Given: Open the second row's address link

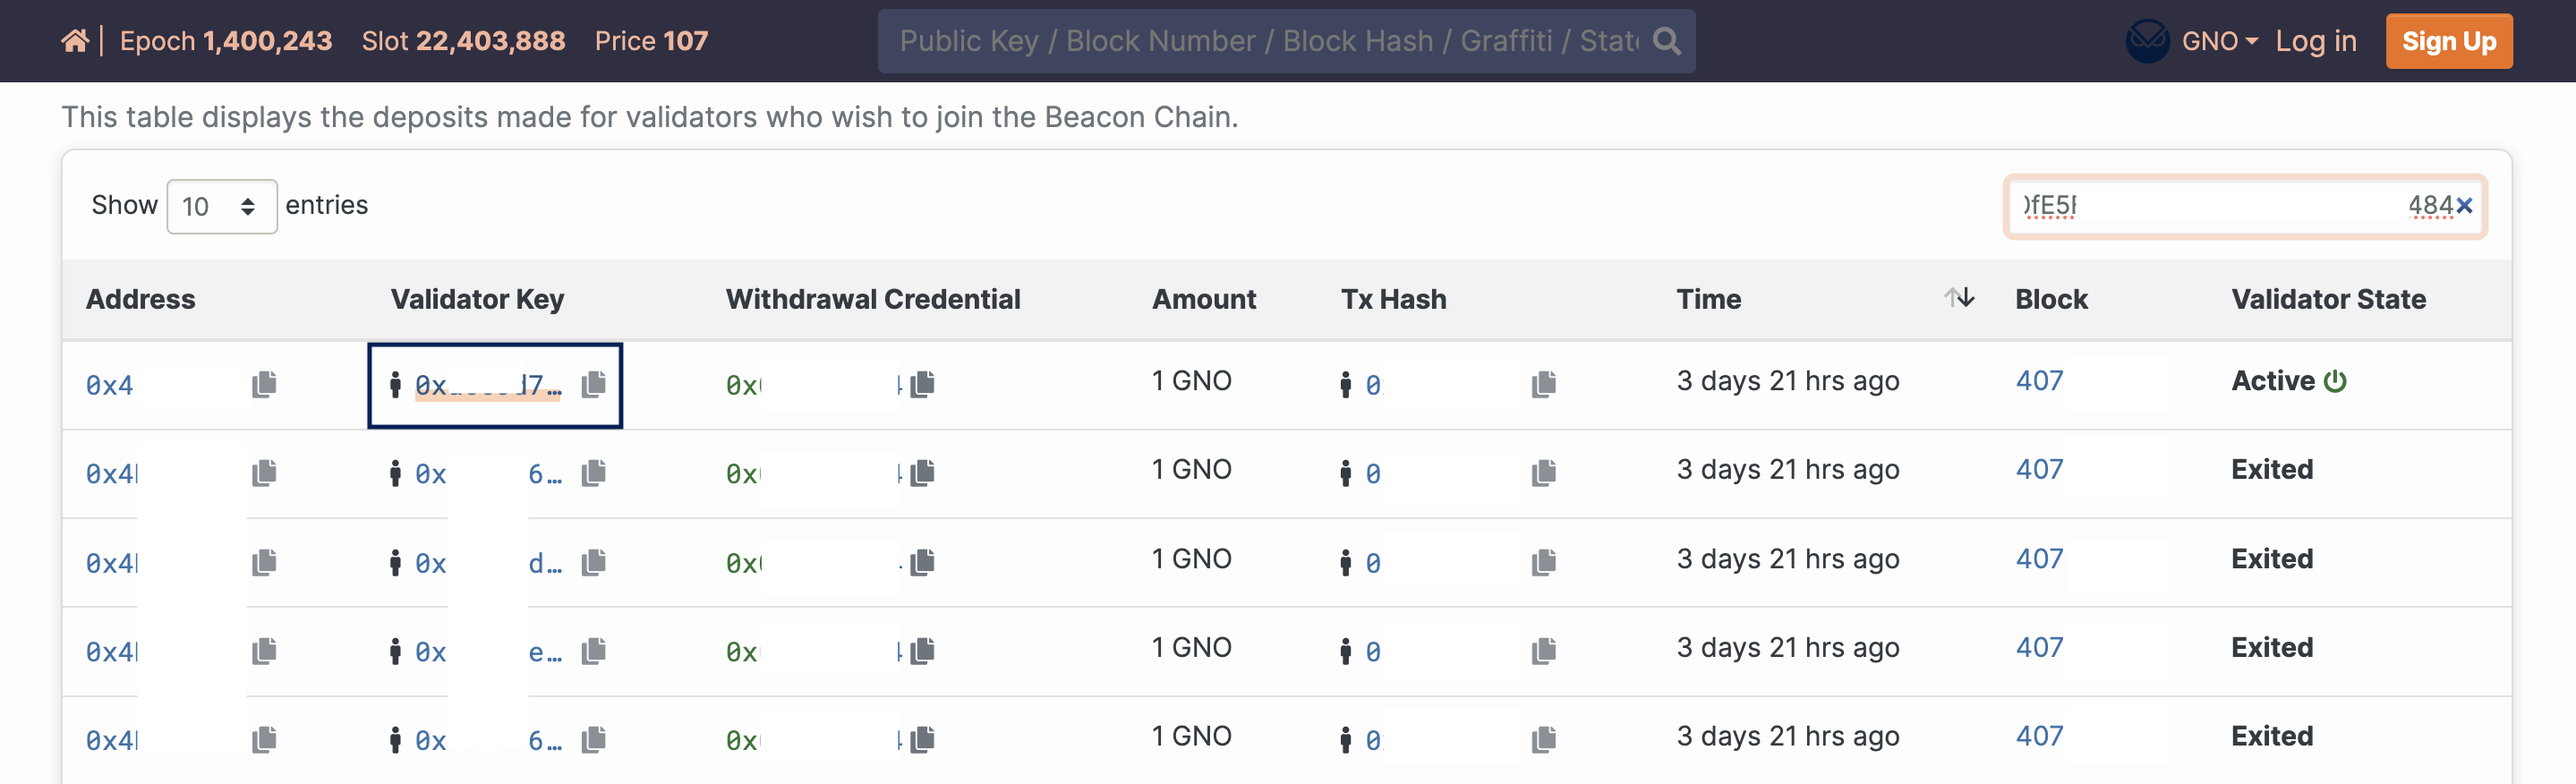Looking at the screenshot, I should click(111, 474).
